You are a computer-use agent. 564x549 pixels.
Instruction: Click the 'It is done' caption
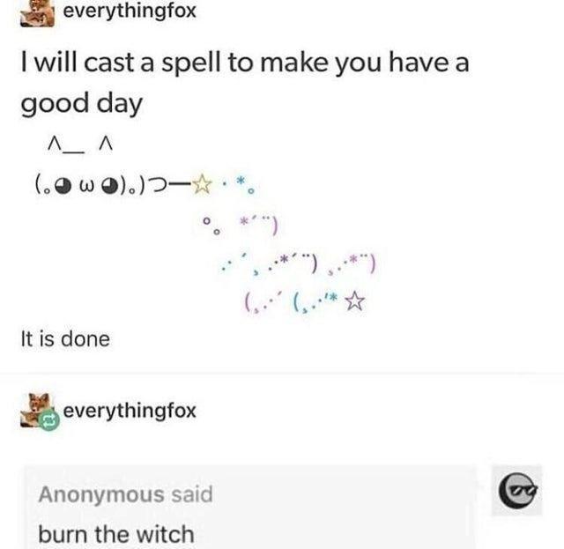tap(65, 339)
